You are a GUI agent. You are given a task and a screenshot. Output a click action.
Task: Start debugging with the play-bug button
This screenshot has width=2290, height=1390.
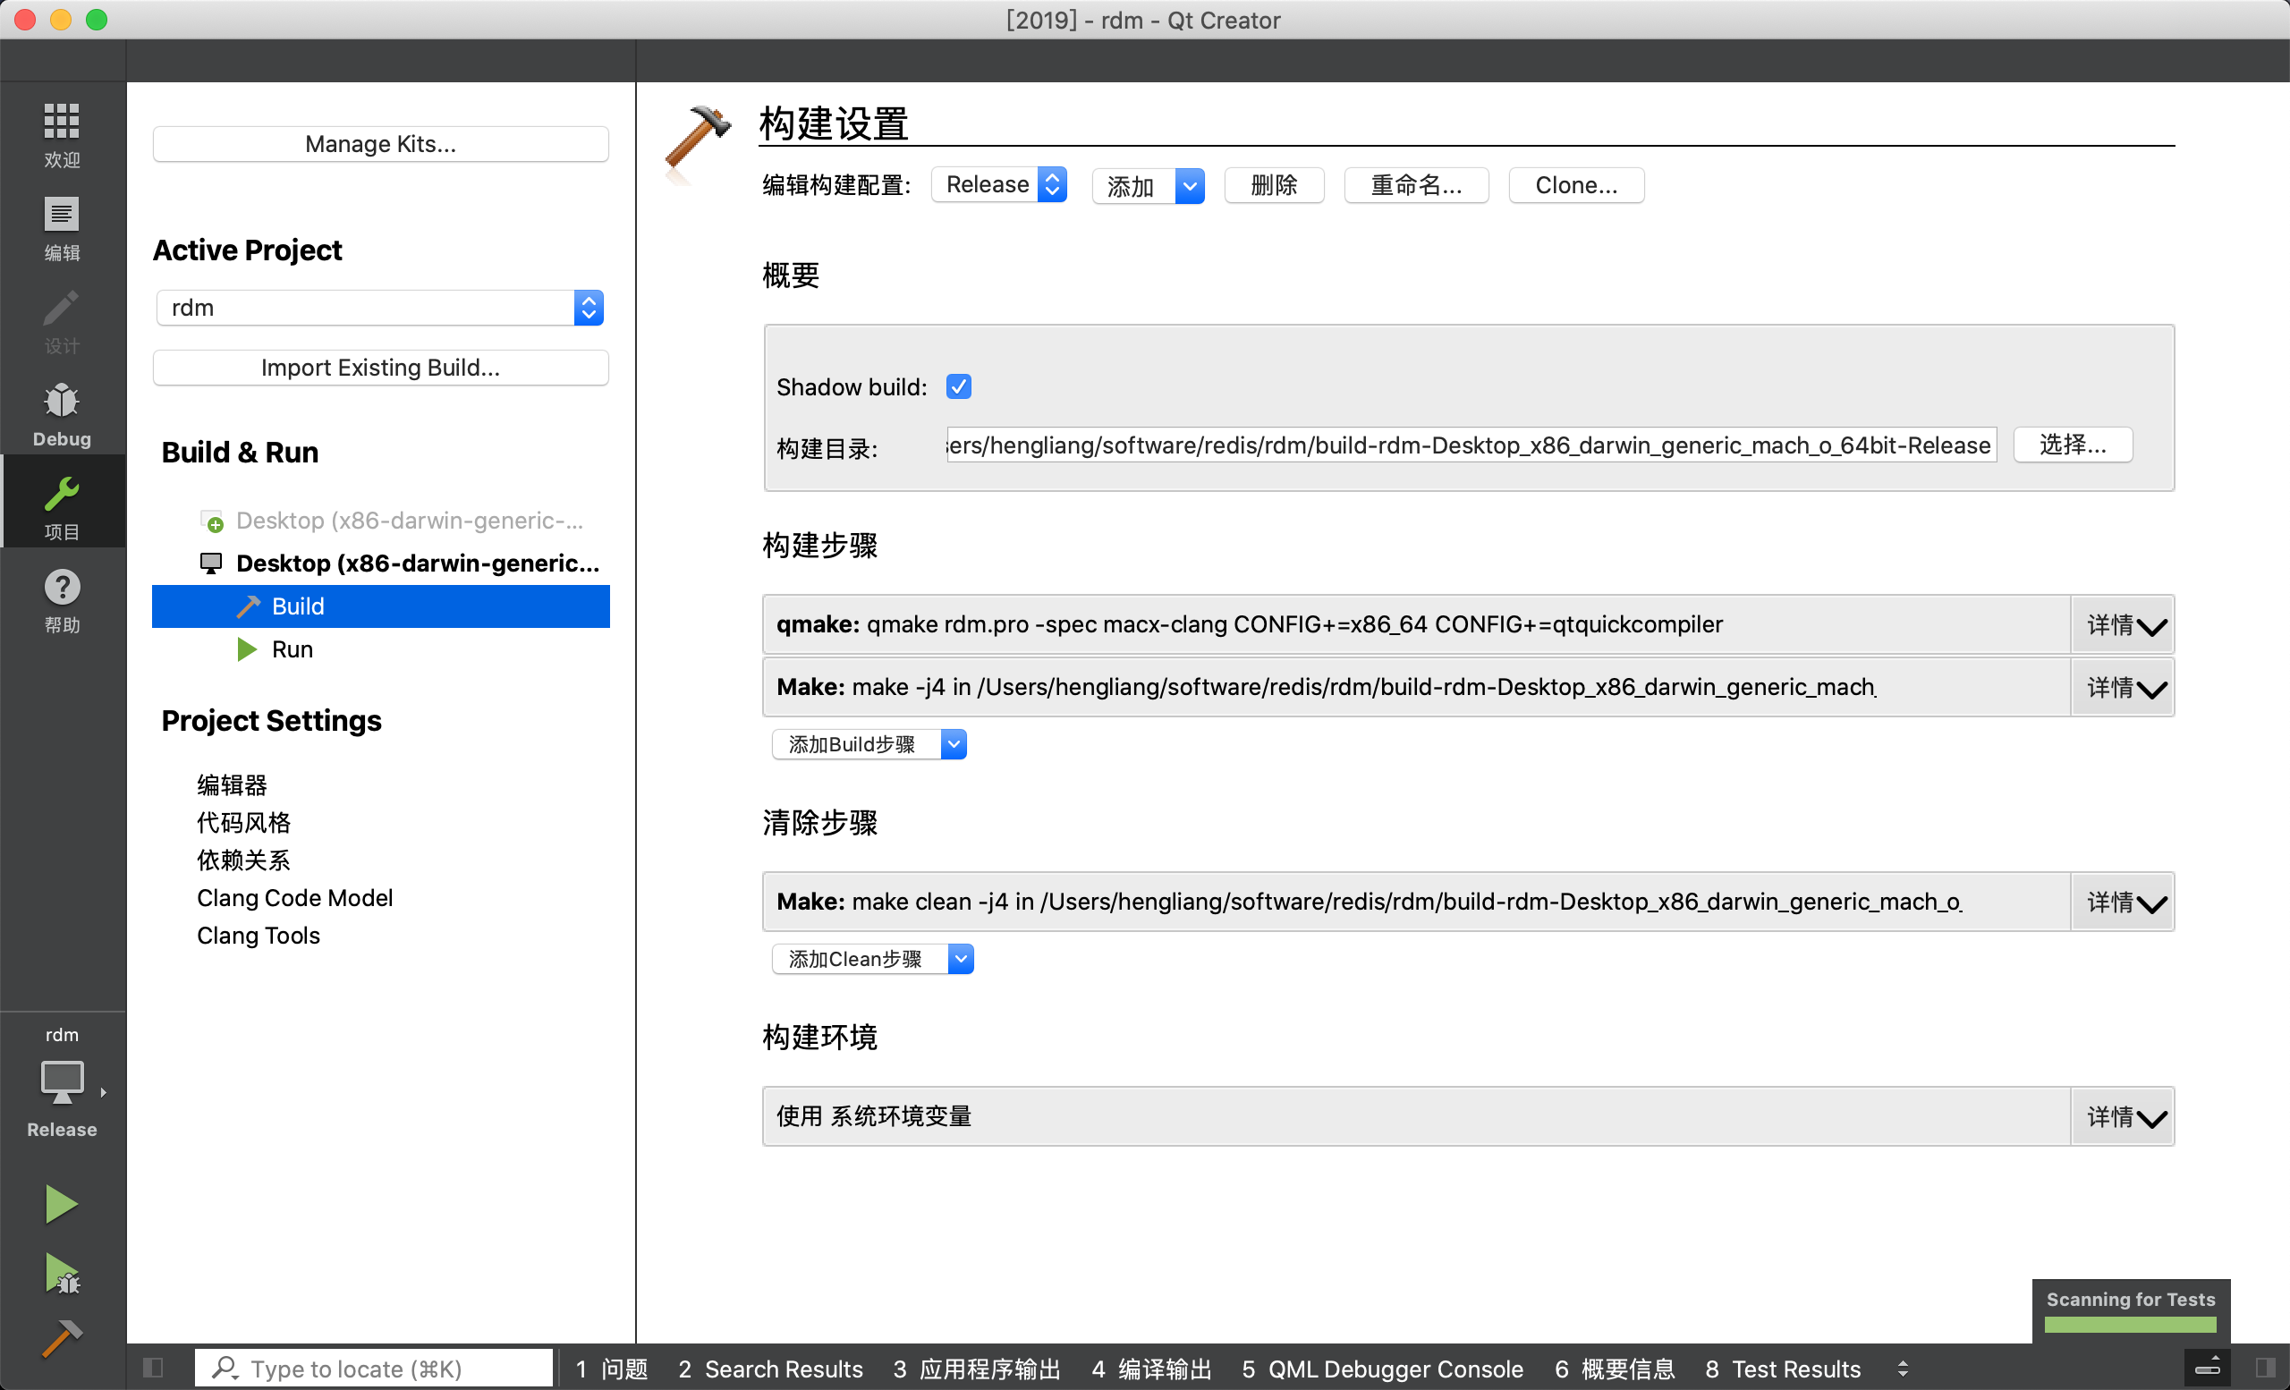62,1273
